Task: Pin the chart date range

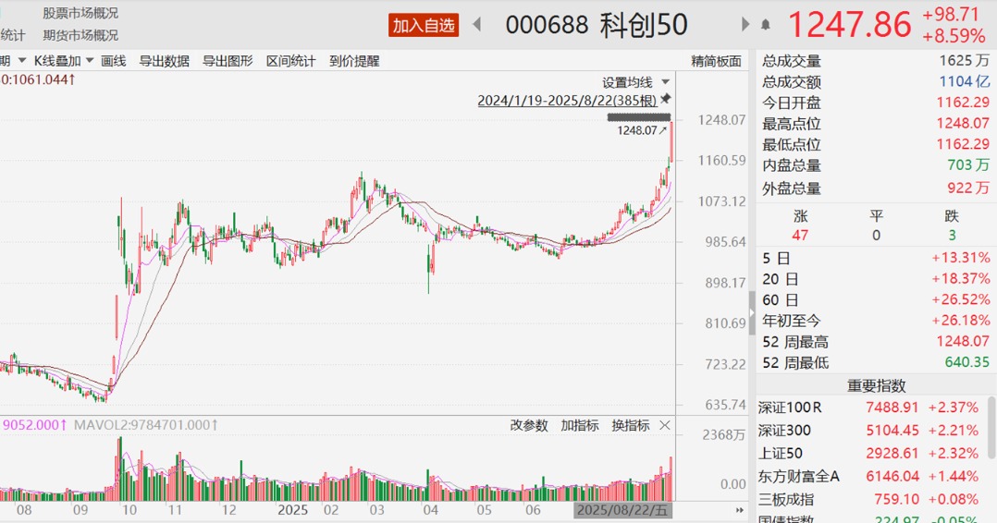Action: (665, 100)
